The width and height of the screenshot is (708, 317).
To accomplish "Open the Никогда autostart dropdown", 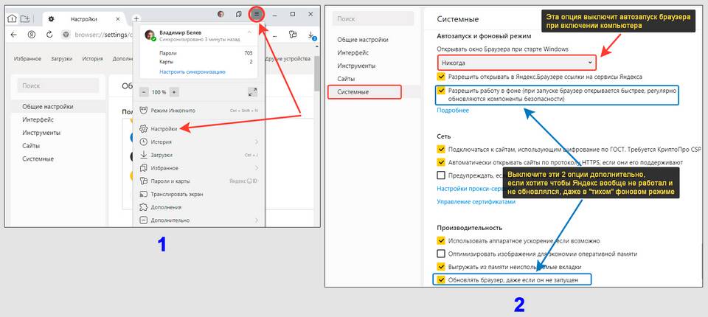I will 516,63.
